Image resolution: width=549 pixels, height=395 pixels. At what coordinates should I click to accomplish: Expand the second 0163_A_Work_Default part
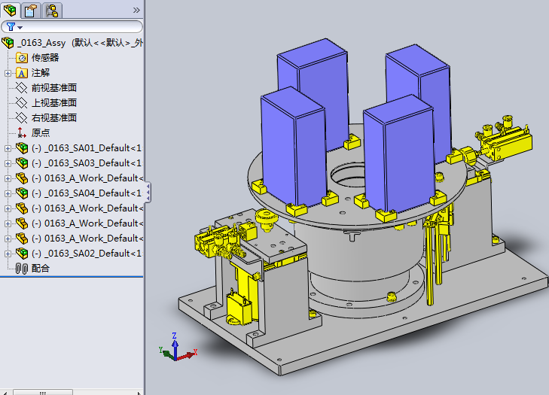[8, 208]
